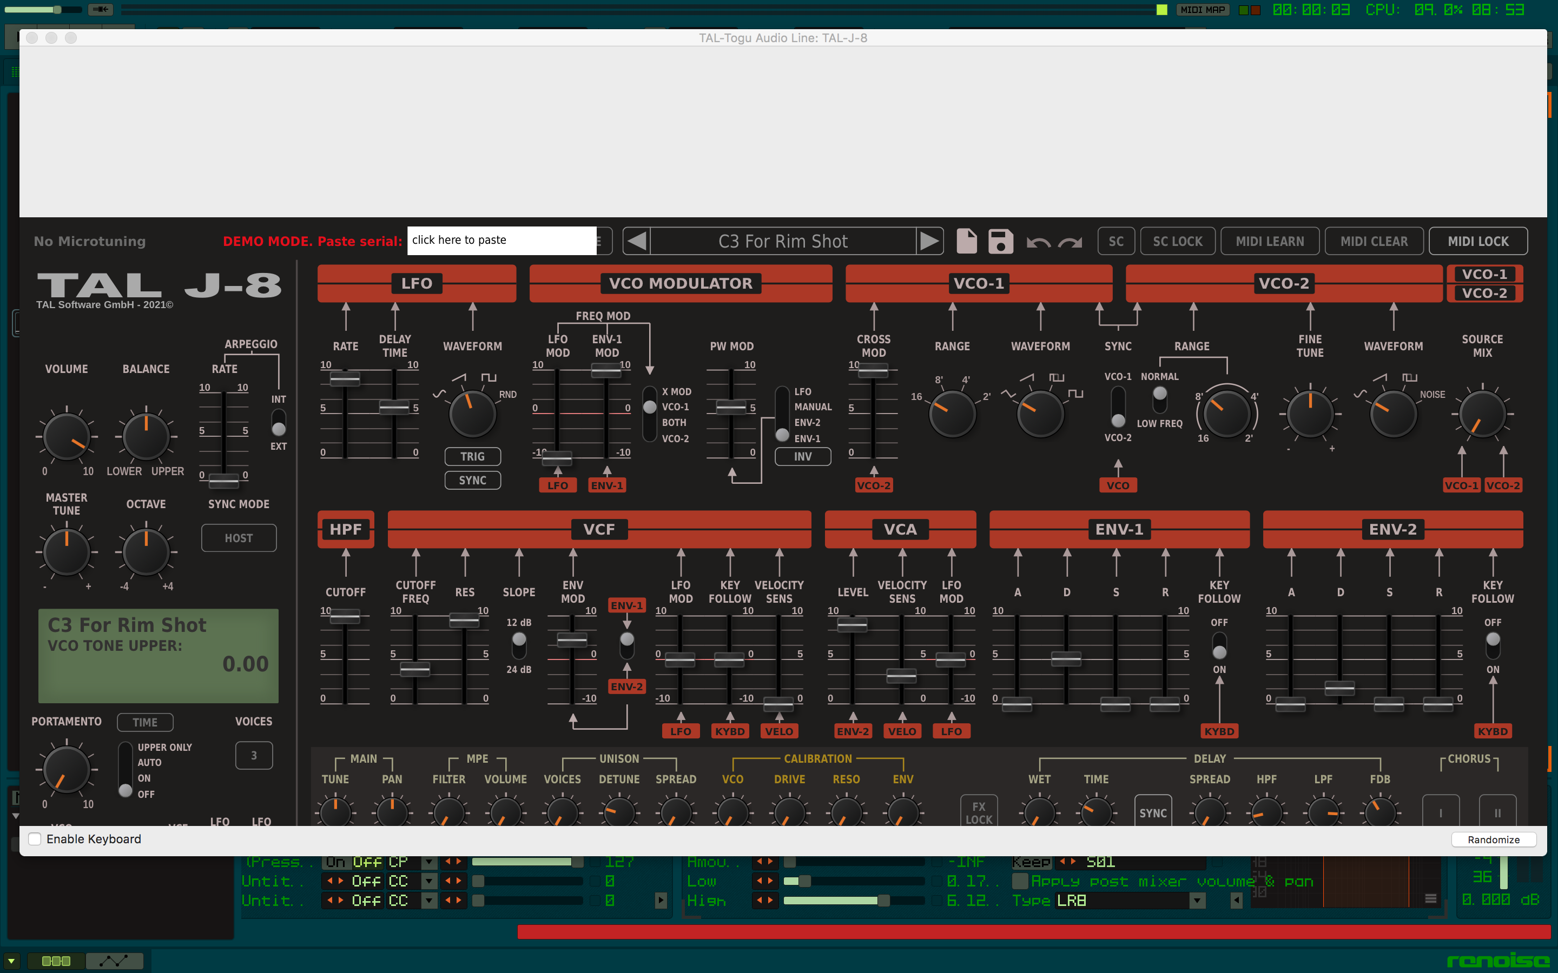Open the Press. CP dropdown in Renoise

429,861
